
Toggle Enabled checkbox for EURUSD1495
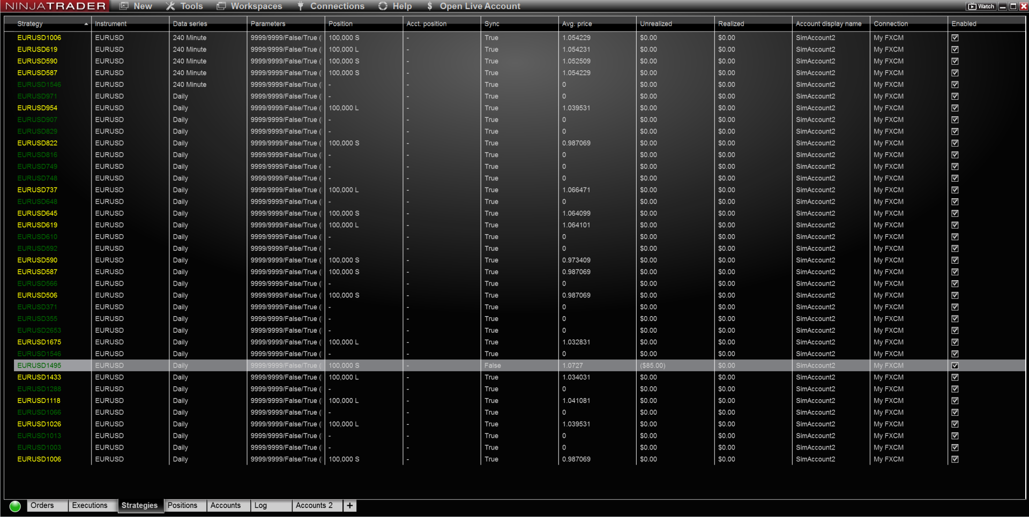click(x=955, y=366)
